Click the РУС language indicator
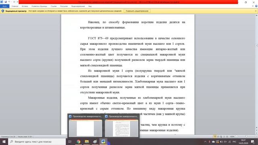Viewport: 258px width, 145px height. (x=235, y=142)
